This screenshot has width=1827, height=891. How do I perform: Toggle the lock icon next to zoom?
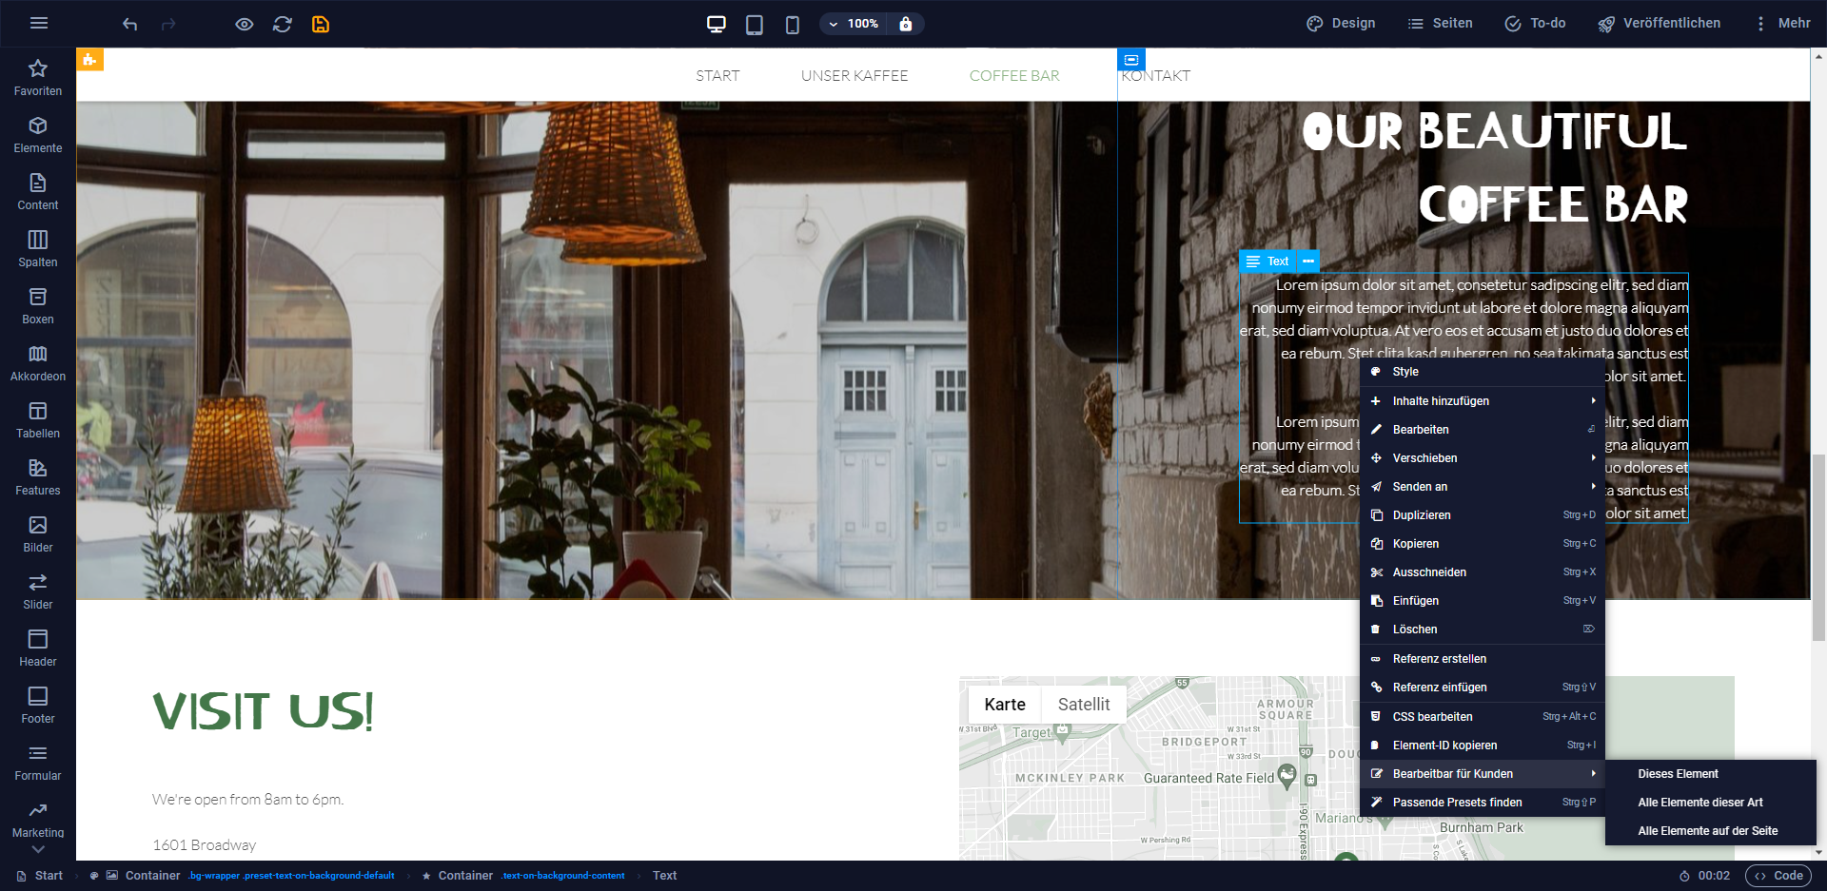906,24
